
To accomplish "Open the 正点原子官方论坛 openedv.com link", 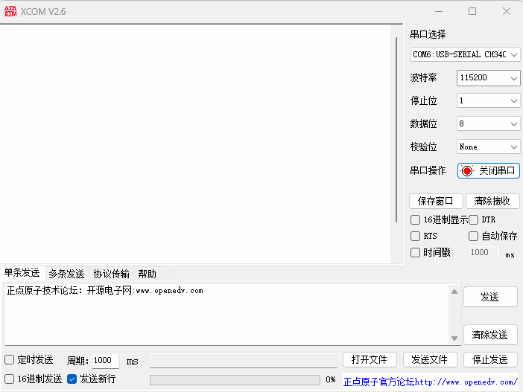I will pyautogui.click(x=431, y=382).
